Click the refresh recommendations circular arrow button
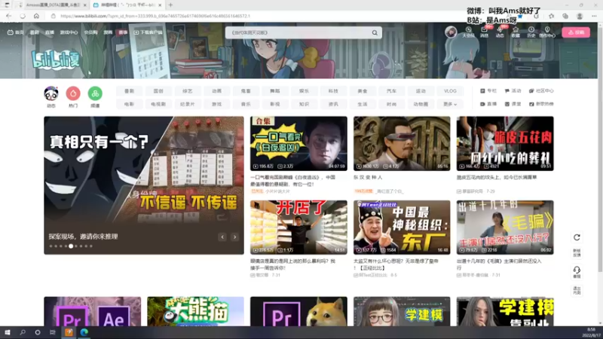The image size is (603, 339). (x=577, y=237)
